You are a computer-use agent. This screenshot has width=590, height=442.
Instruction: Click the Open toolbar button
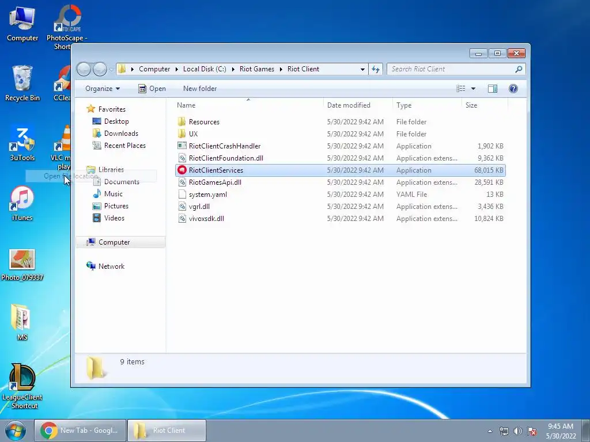tap(152, 89)
